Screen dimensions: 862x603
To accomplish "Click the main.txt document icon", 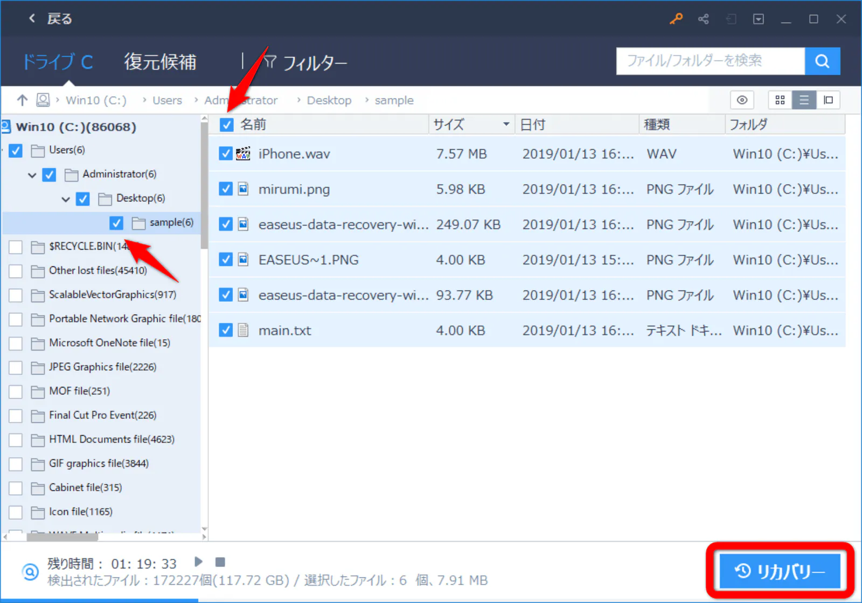I will 244,330.
